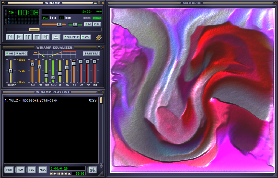Click the 16K equalizer band knob
The height and width of the screenshot is (178, 278).
click(x=95, y=62)
